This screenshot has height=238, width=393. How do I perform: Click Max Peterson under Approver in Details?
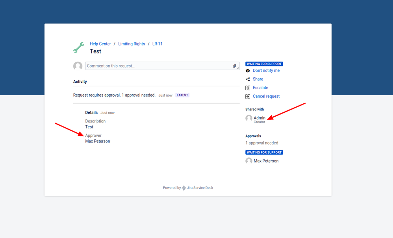(98, 141)
